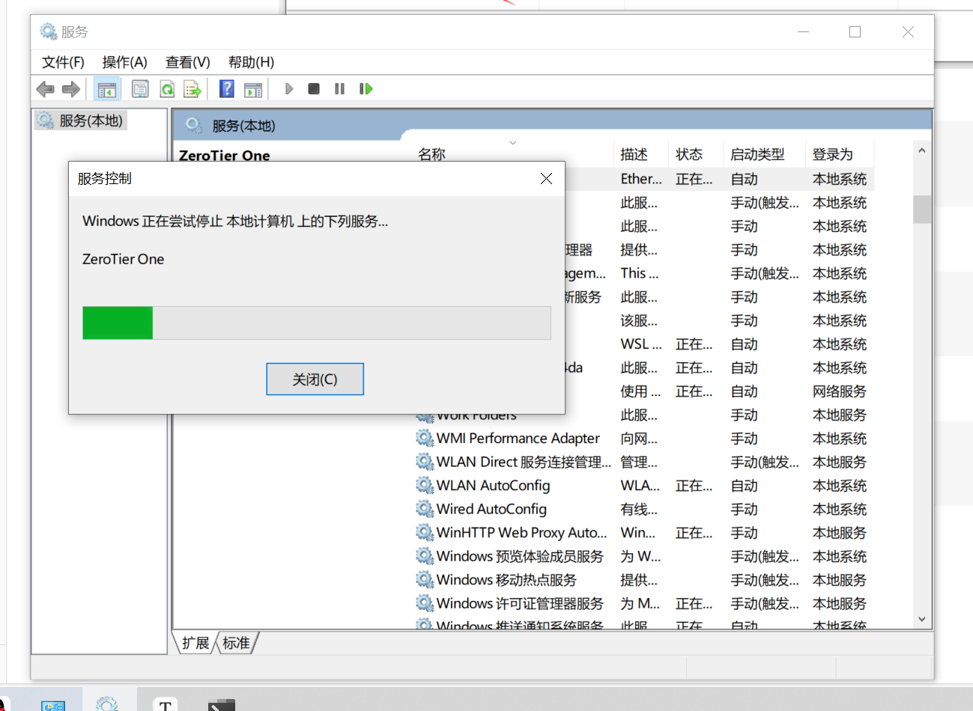Viewport: 973px width, 711px height.
Task: Select the Wired AutoConfig service name
Action: point(491,509)
